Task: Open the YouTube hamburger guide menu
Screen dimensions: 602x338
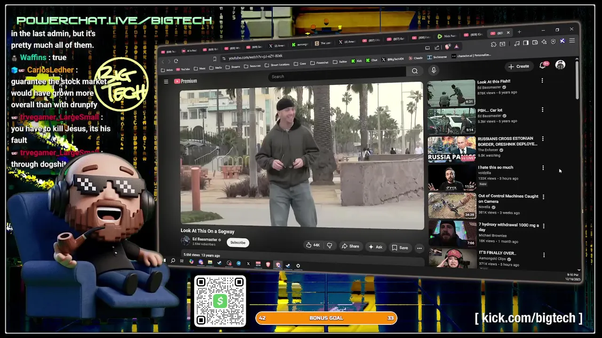Action: pos(166,82)
